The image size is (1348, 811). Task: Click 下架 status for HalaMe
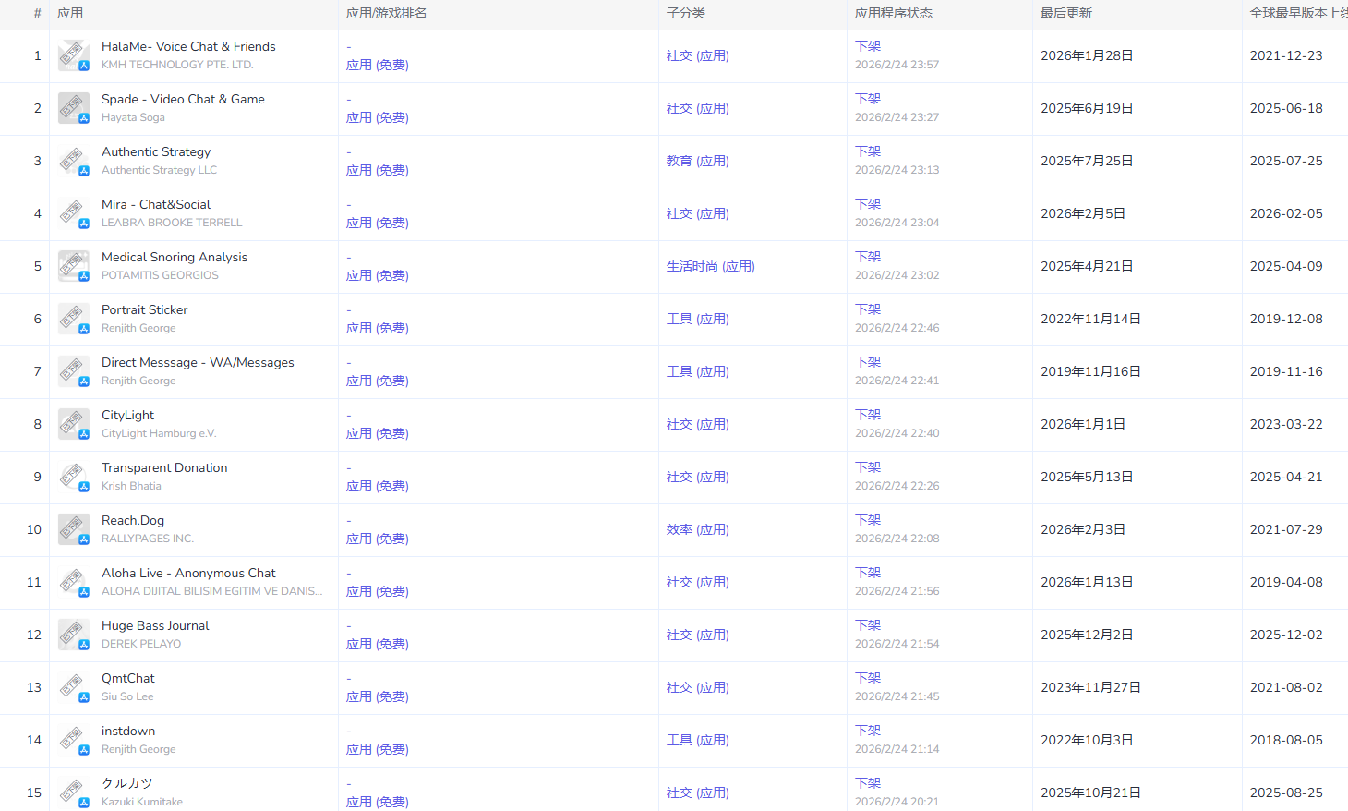[868, 46]
